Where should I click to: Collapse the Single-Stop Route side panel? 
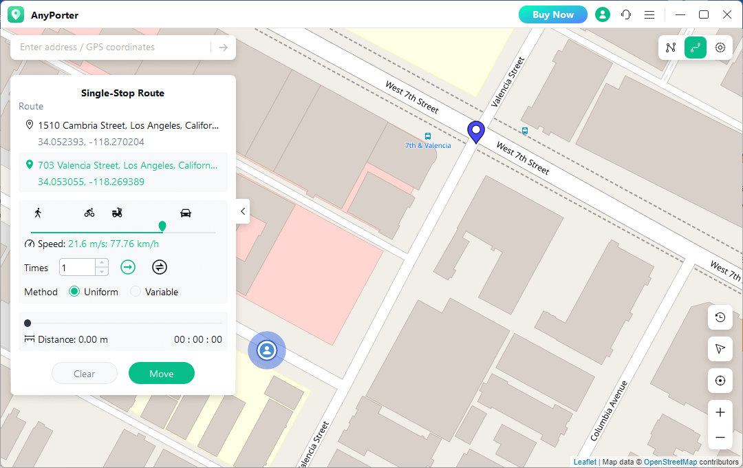(x=242, y=211)
